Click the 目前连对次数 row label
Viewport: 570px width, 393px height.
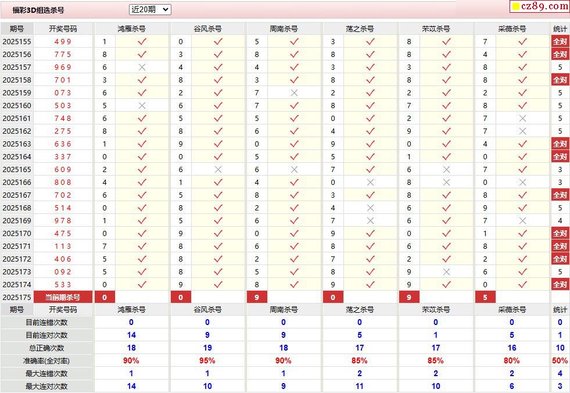point(46,335)
